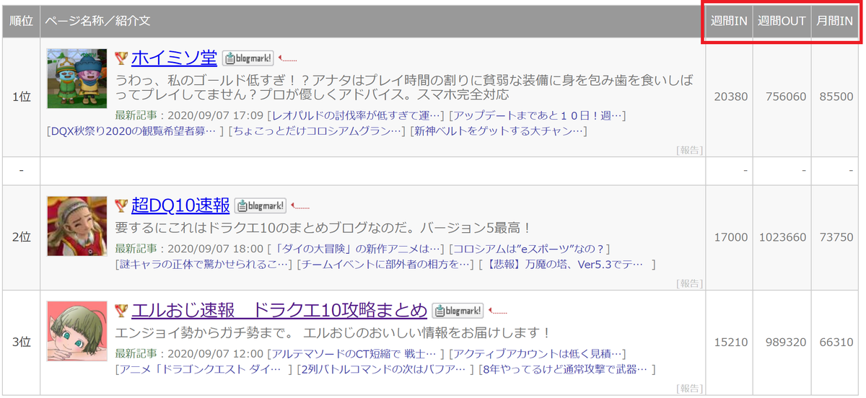Select the weekly IN value 20380
This screenshot has height=398, width=866.
tap(731, 97)
